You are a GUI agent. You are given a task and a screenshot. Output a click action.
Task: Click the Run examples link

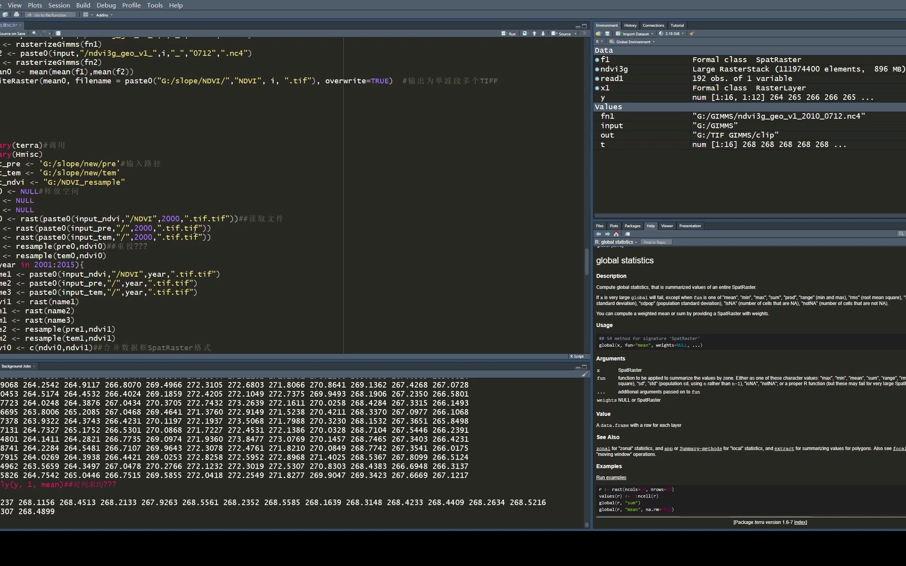(611, 478)
